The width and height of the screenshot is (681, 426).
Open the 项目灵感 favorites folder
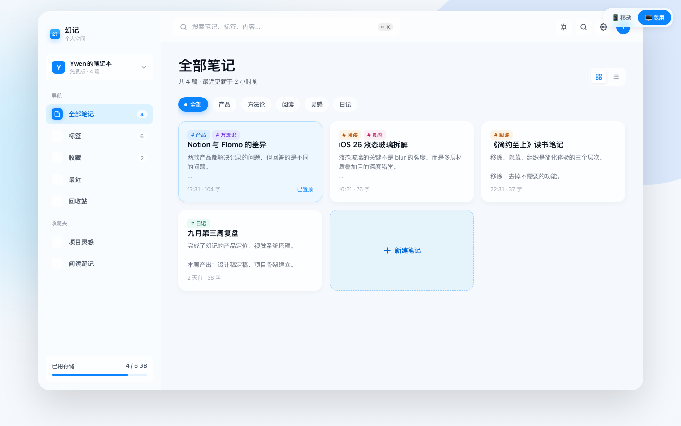(99, 242)
